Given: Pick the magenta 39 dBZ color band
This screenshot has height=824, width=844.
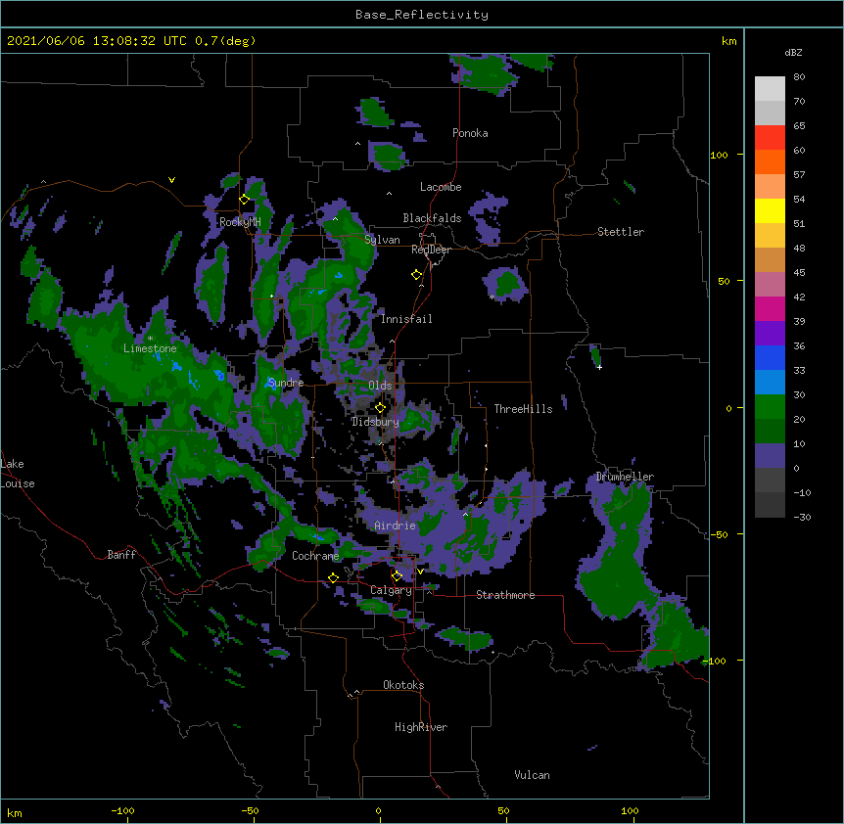Looking at the screenshot, I should click(x=770, y=308).
